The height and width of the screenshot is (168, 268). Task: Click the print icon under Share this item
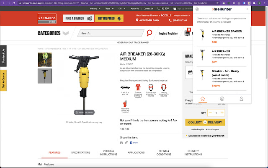click(x=121, y=142)
